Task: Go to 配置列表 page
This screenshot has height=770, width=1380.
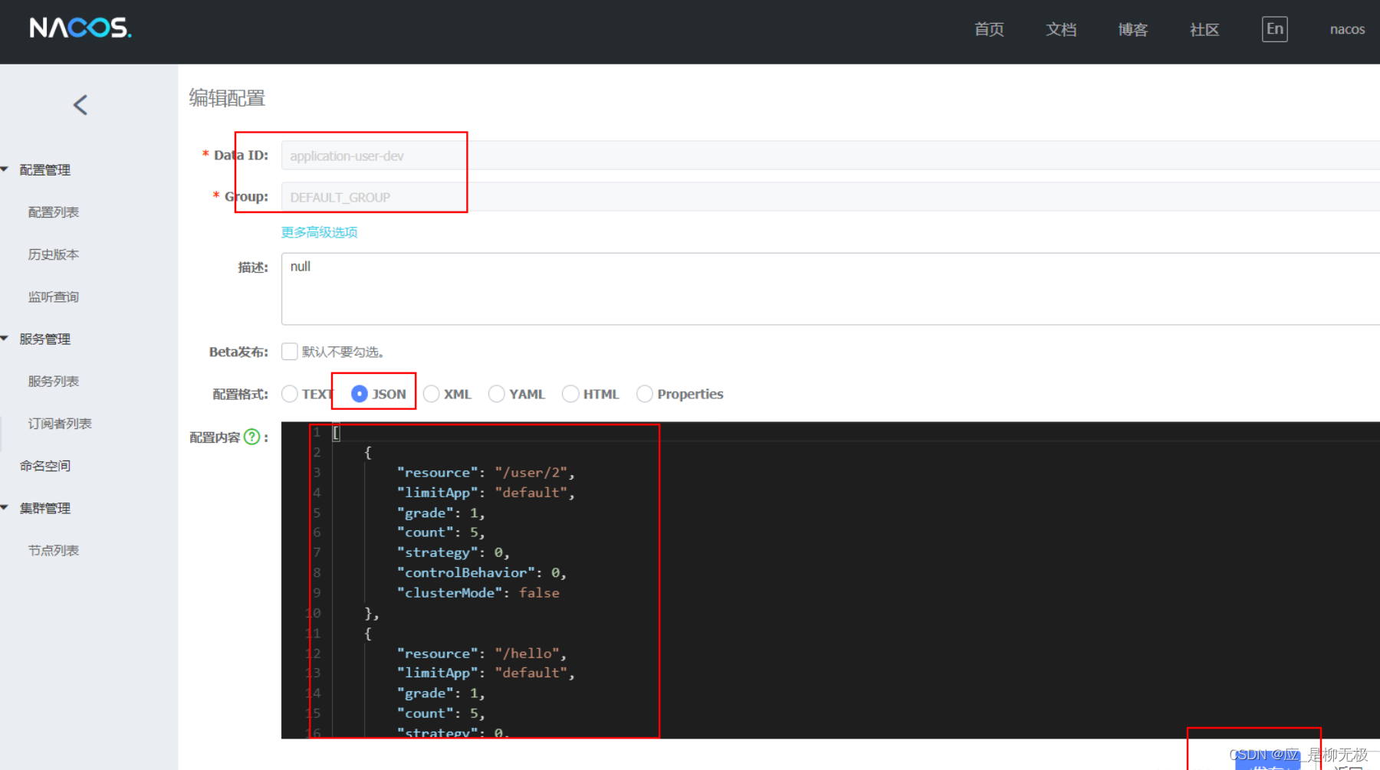Action: click(54, 212)
